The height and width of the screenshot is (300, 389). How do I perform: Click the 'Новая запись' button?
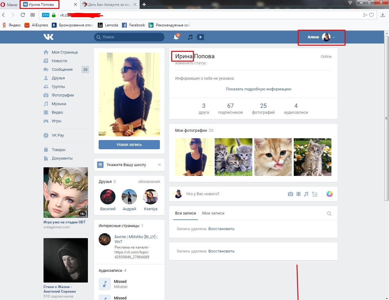tap(129, 145)
